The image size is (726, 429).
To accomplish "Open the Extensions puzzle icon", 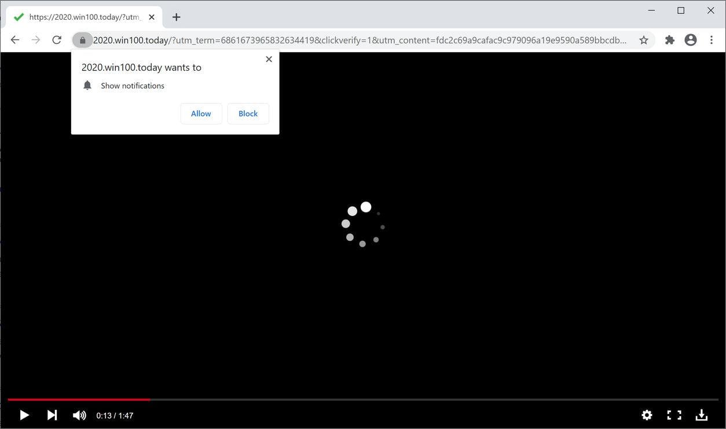I will click(670, 40).
